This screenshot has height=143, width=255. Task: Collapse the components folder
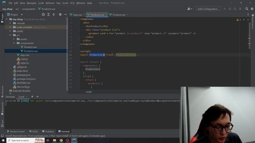[14, 43]
